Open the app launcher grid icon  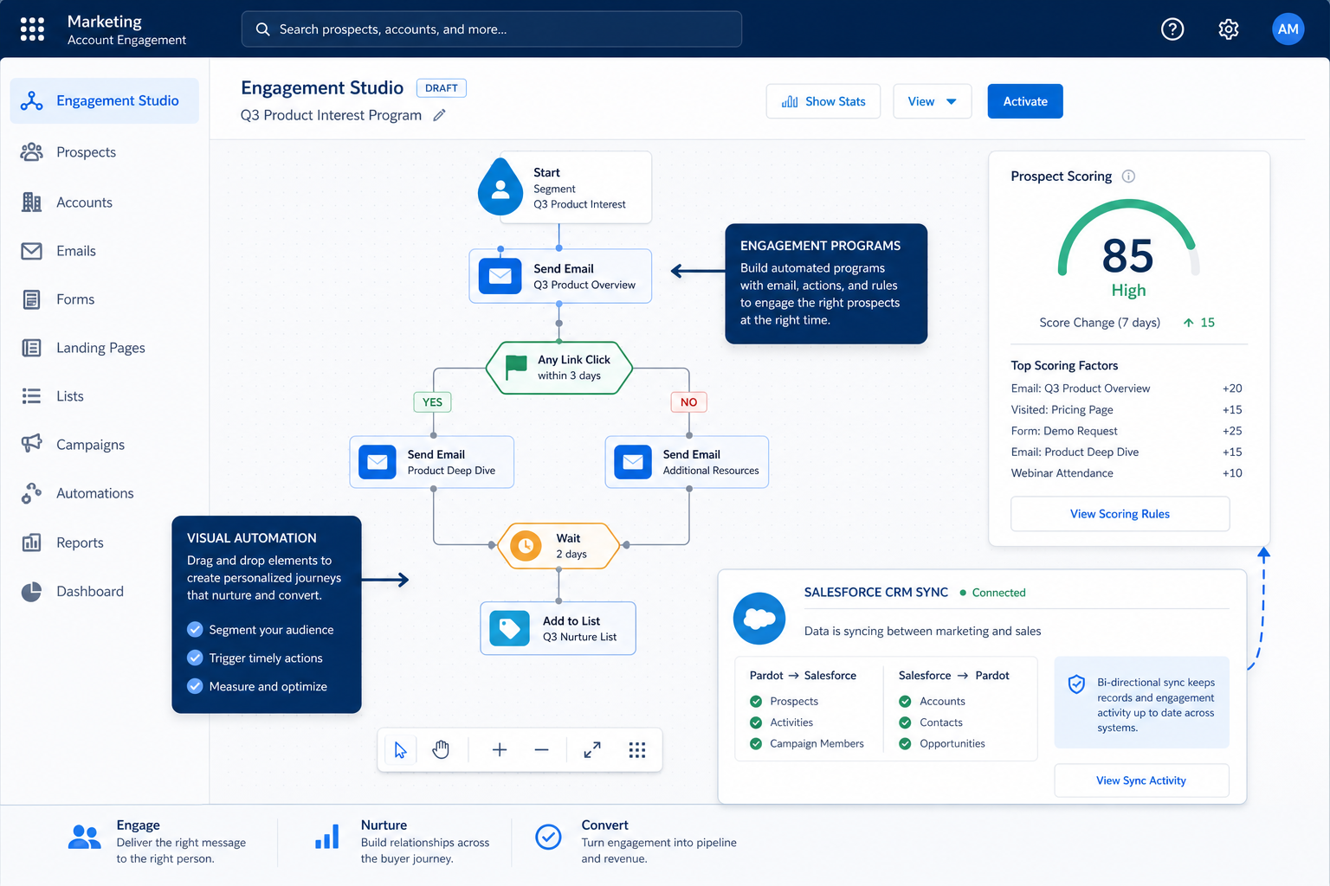tap(32, 29)
